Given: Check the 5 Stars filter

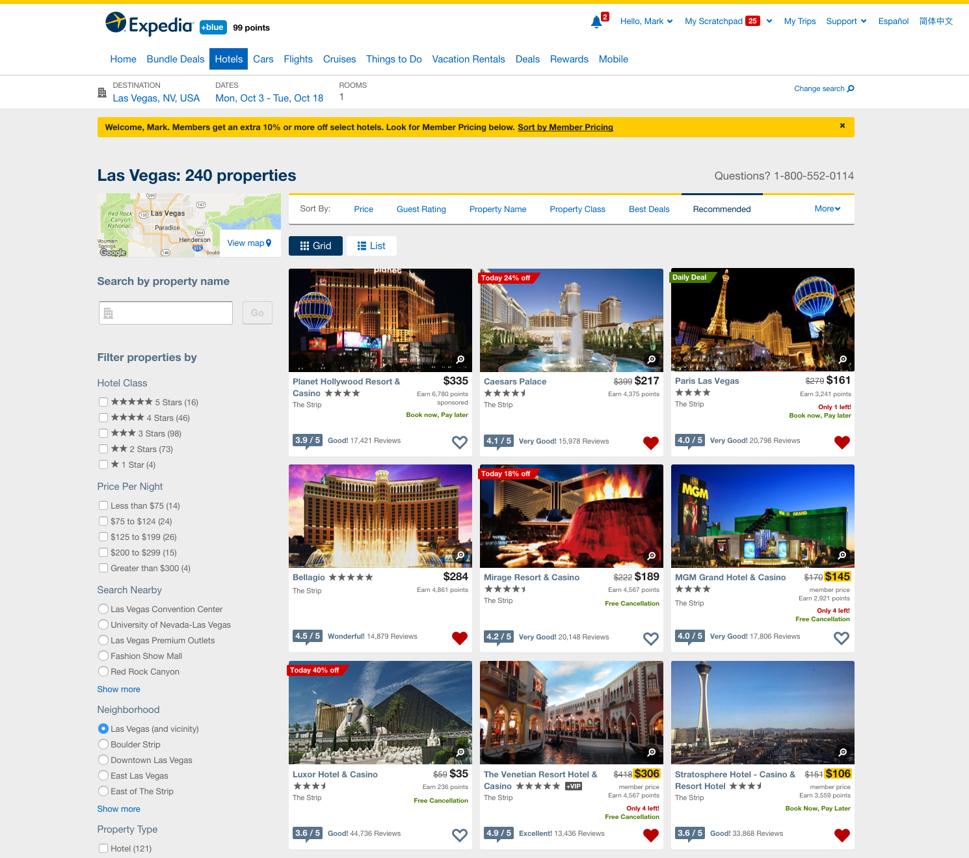Looking at the screenshot, I should [x=103, y=402].
